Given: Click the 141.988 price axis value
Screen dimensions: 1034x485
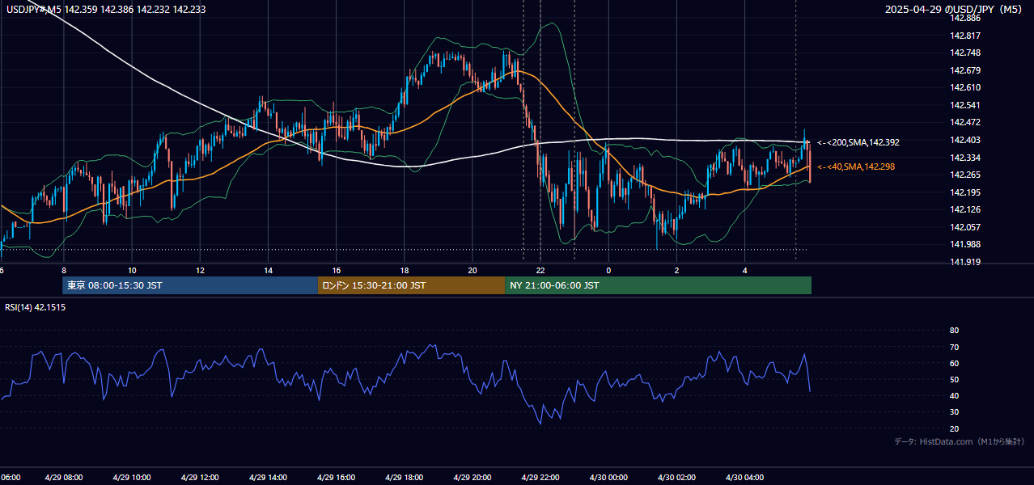Looking at the screenshot, I should point(964,244).
